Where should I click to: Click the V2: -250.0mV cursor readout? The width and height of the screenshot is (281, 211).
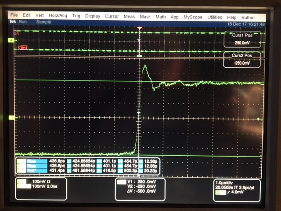coord(141,186)
